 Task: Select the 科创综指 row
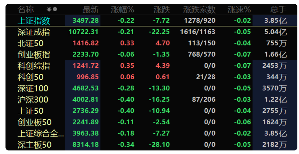[151, 66]
